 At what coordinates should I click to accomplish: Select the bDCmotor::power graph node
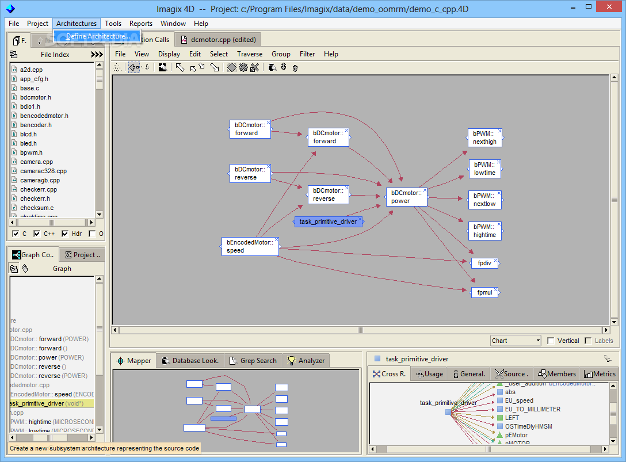tap(406, 197)
